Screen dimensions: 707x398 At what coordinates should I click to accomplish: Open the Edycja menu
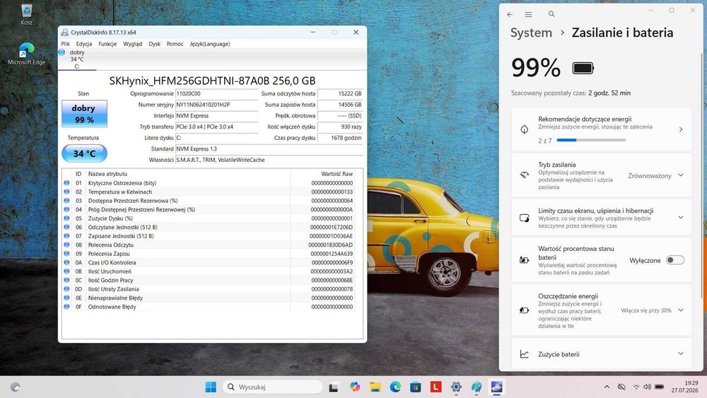tap(84, 44)
